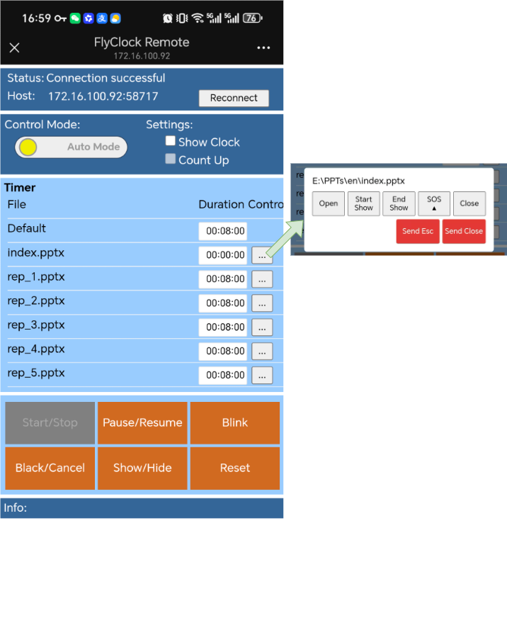Edit the rep_2.pptx duration field
Viewport: 507px width, 628px height.
click(223, 303)
